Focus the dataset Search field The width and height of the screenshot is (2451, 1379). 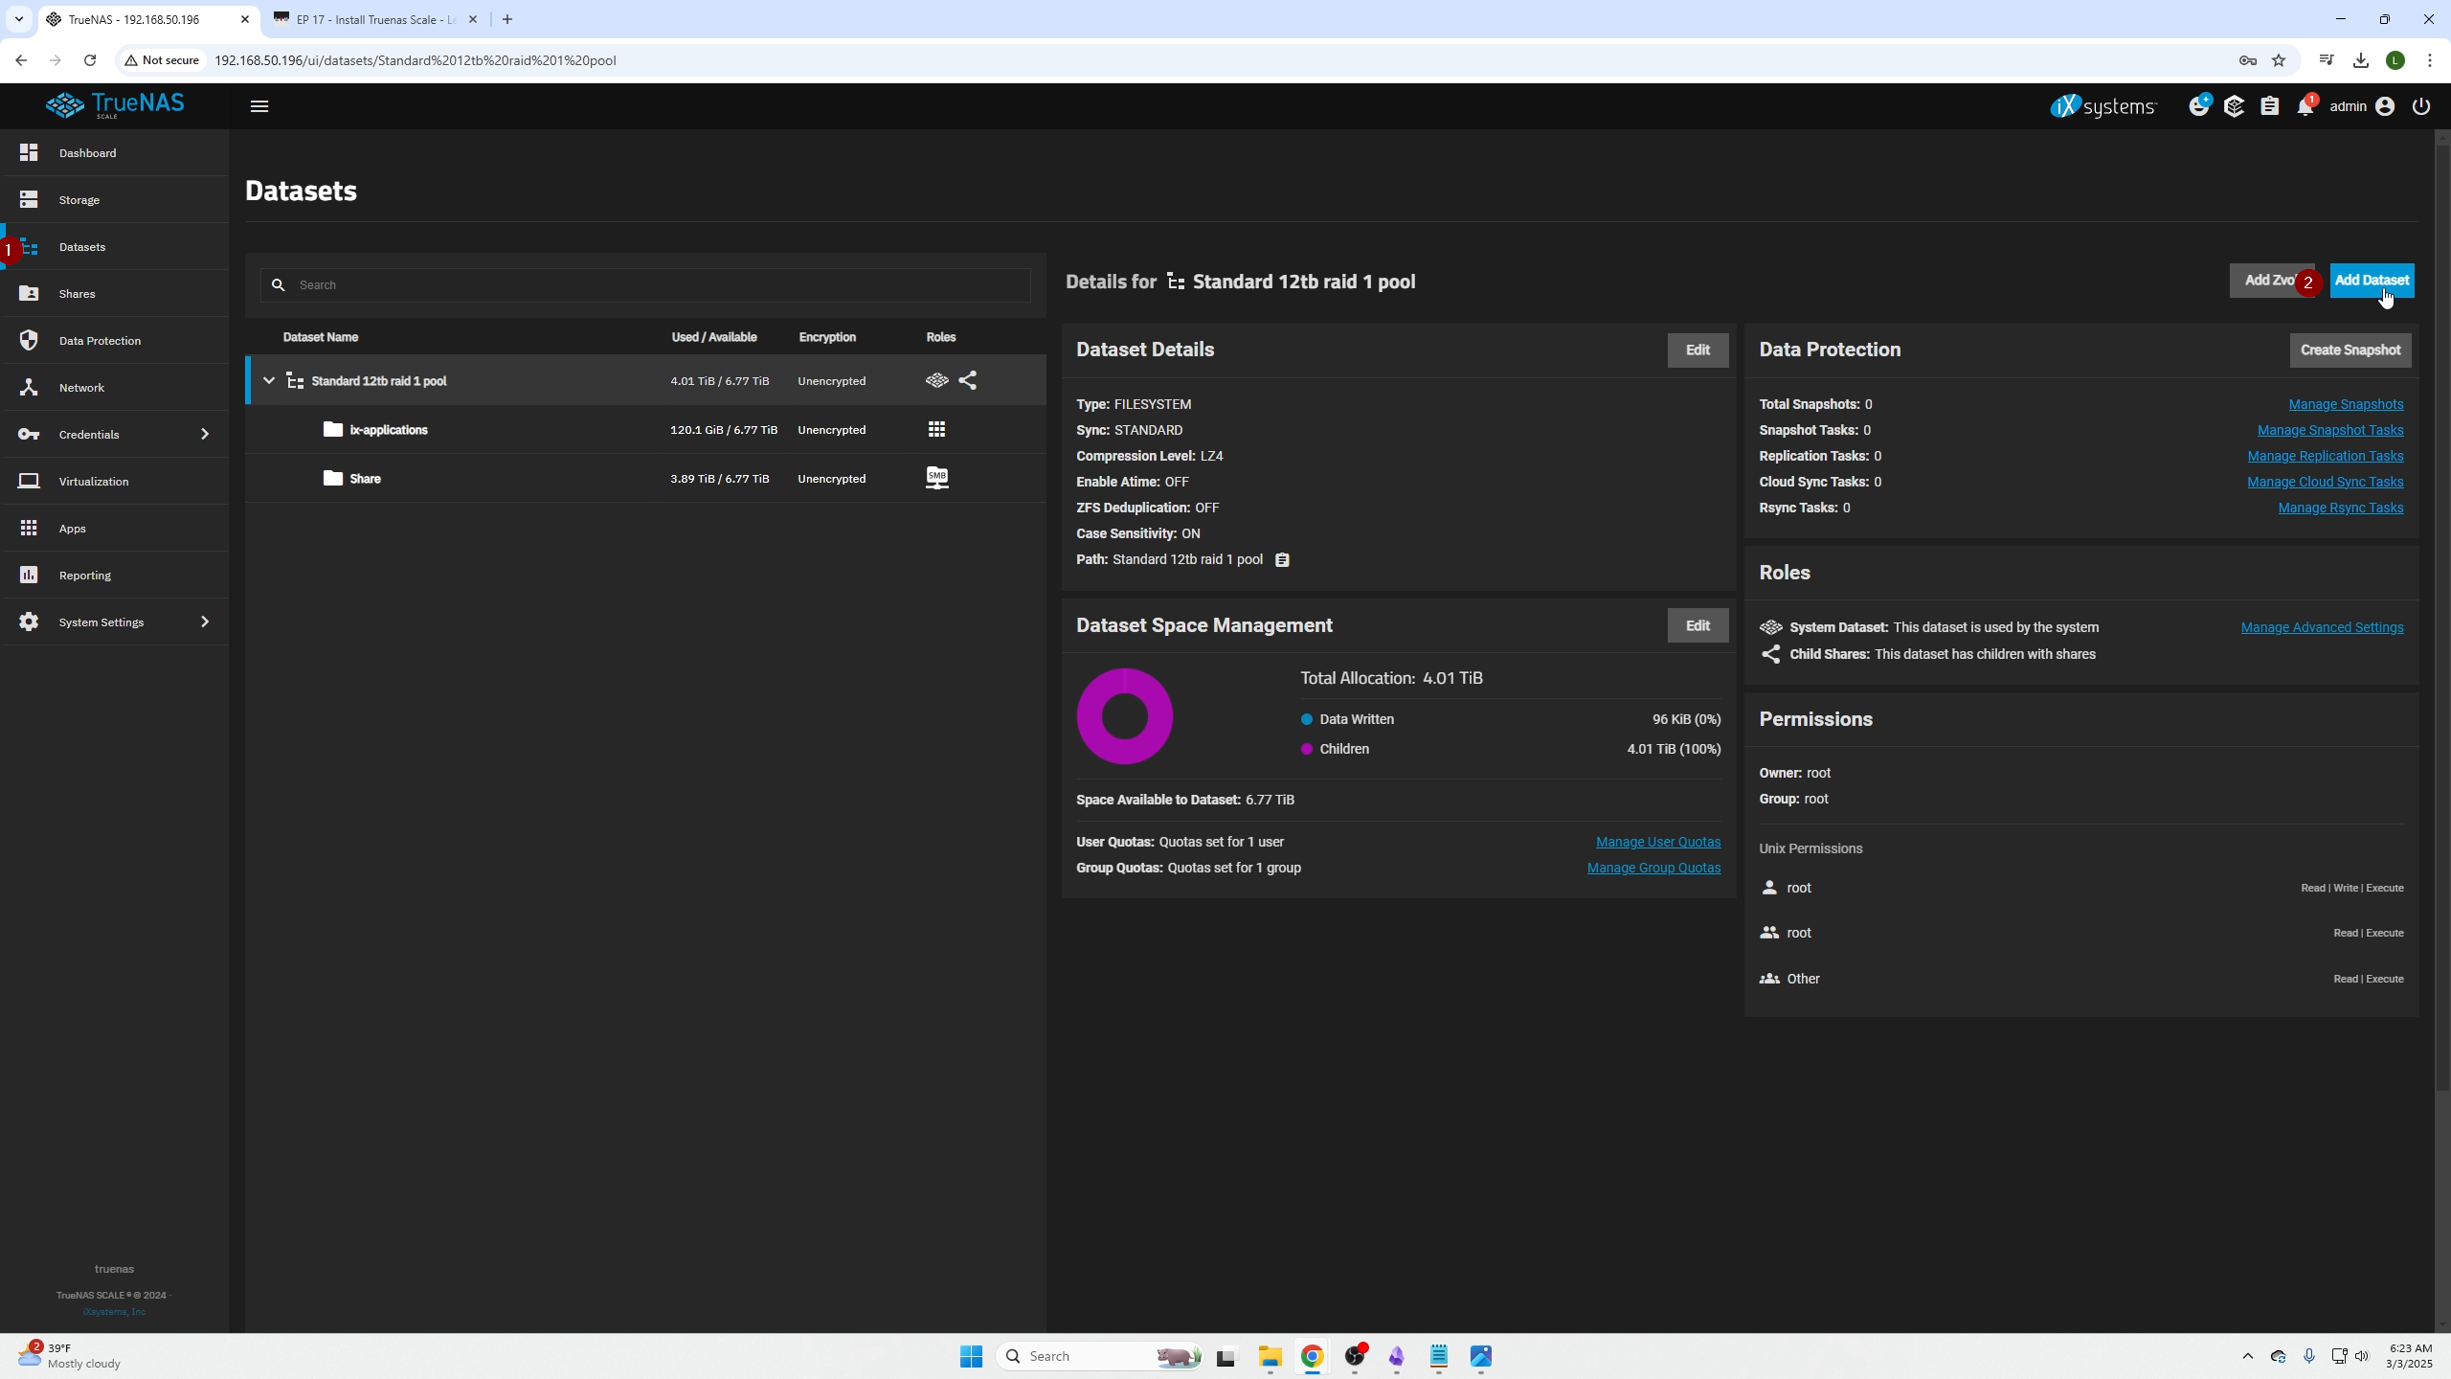645,284
